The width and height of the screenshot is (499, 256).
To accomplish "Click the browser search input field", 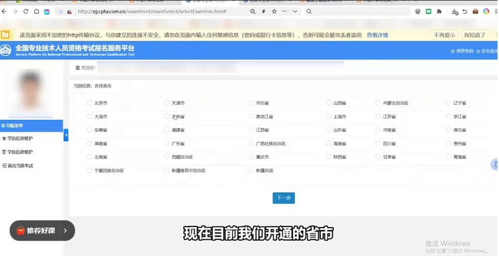I will [x=359, y=11].
